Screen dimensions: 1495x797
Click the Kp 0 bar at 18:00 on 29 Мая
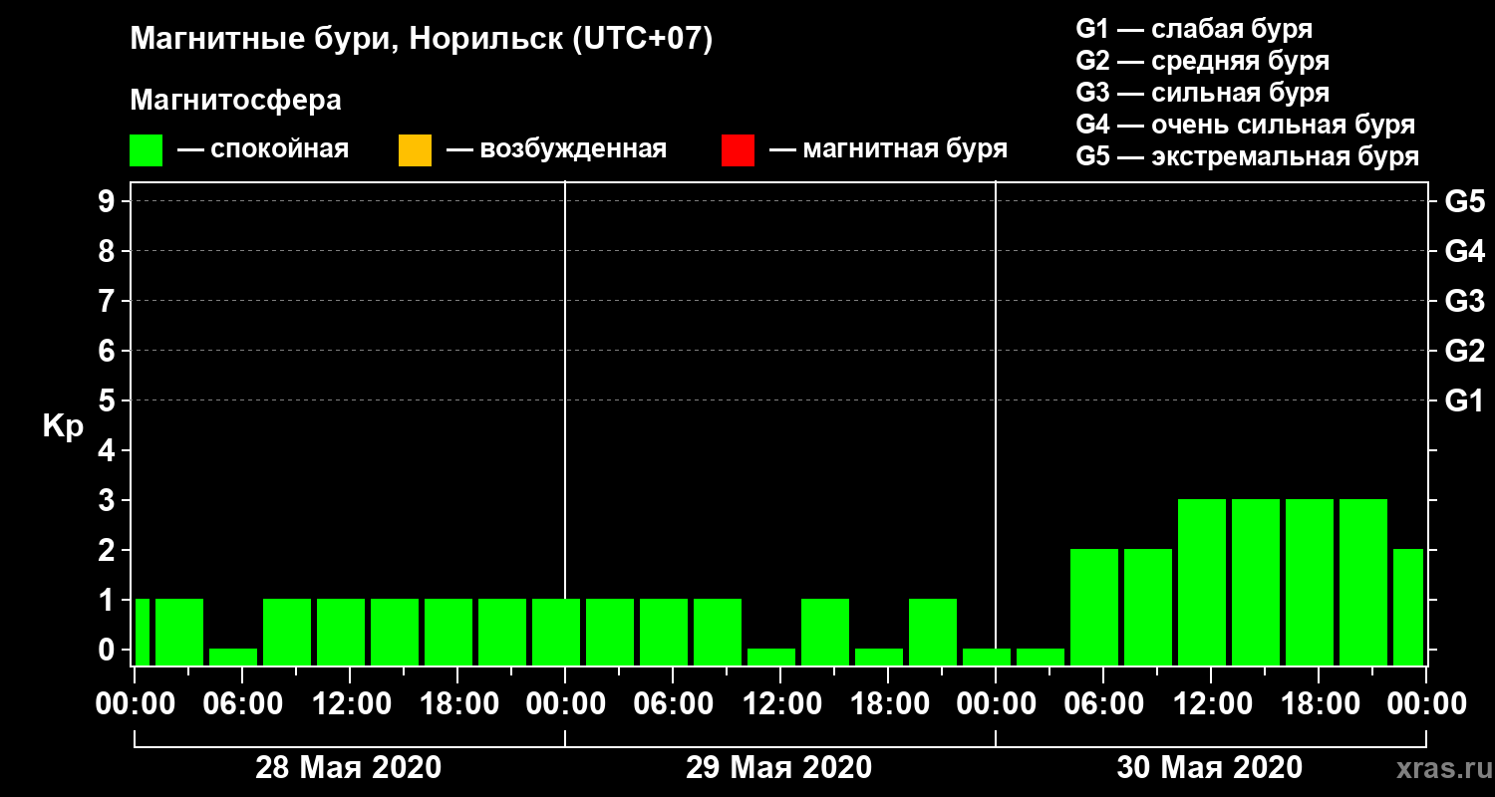pyautogui.click(x=879, y=657)
